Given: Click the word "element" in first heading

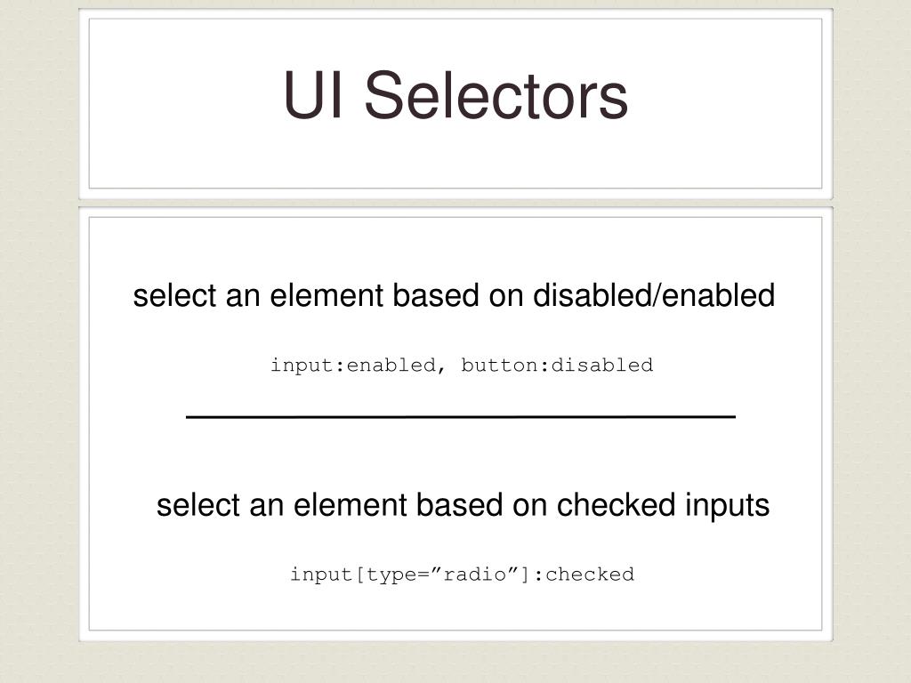Looking at the screenshot, I should point(326,295).
